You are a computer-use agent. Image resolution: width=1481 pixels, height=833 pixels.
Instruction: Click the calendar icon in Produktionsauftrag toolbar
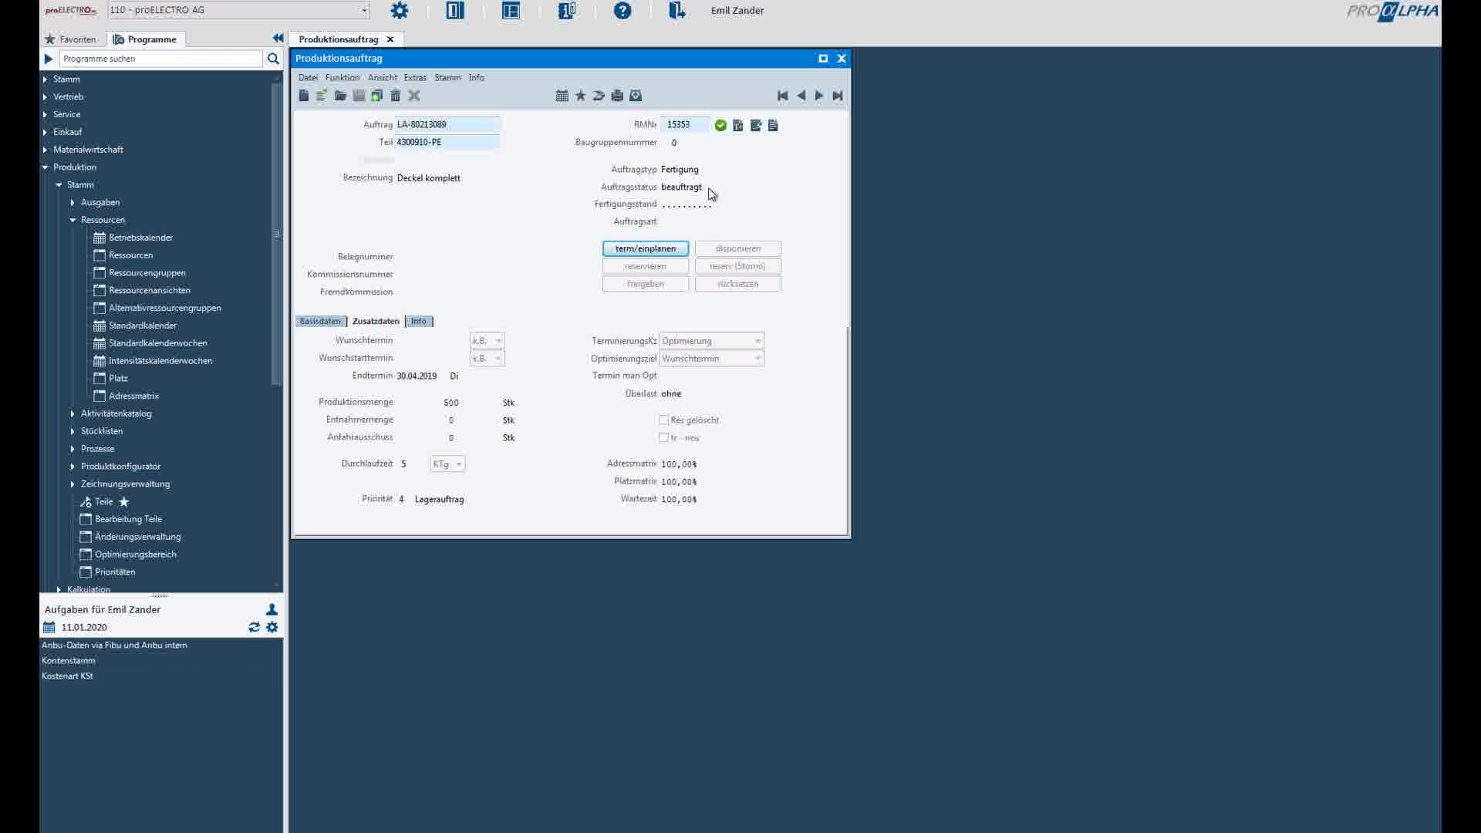pos(562,96)
